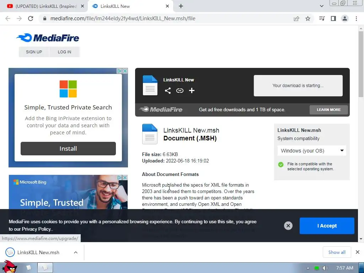This screenshot has width=364, height=273.
Task: Open new tab with plus button
Action: [x=181, y=6]
